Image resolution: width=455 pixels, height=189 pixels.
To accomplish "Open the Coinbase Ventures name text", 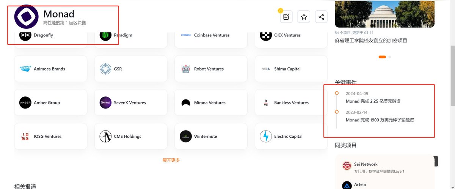I will [212, 35].
